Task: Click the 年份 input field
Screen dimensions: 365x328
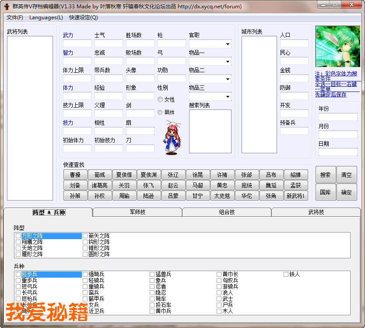Action: coord(338,117)
